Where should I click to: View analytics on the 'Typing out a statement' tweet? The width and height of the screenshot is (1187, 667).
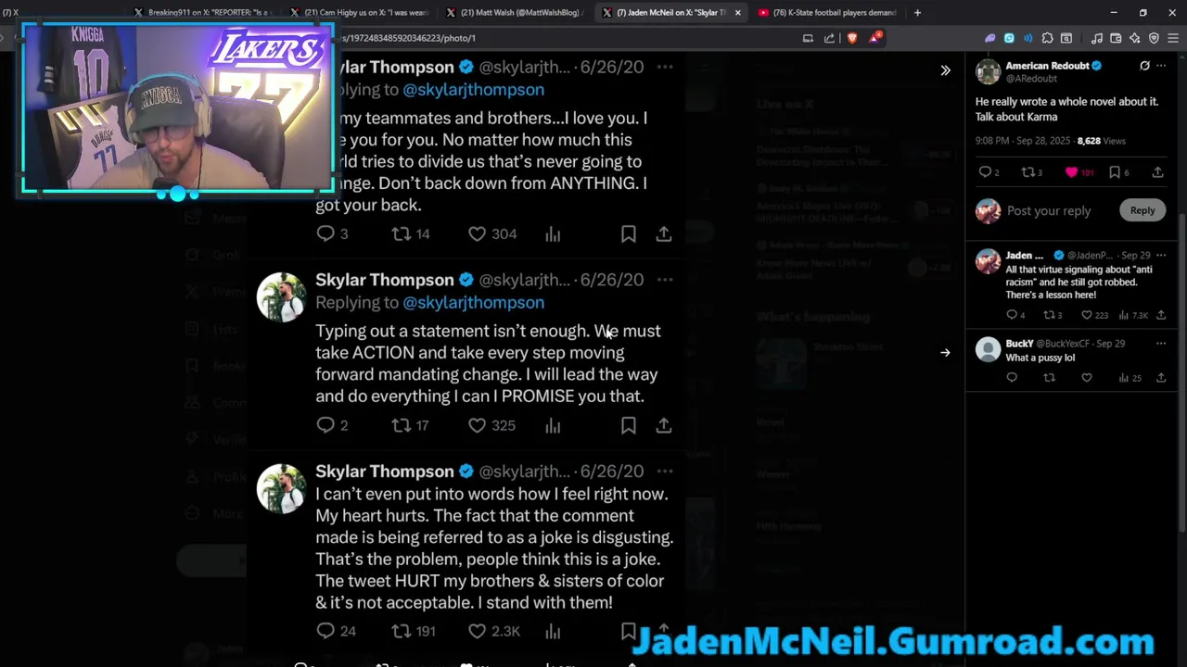(553, 425)
